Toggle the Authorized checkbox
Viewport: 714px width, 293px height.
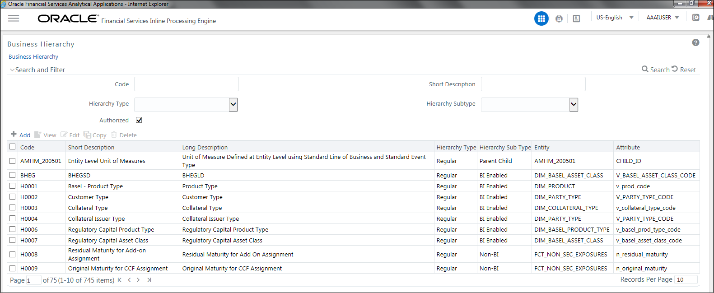click(x=139, y=120)
